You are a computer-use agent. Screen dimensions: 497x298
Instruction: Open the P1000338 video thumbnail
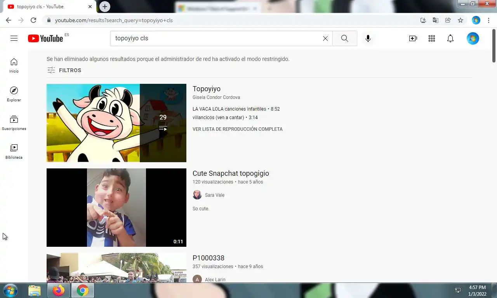coord(116,268)
